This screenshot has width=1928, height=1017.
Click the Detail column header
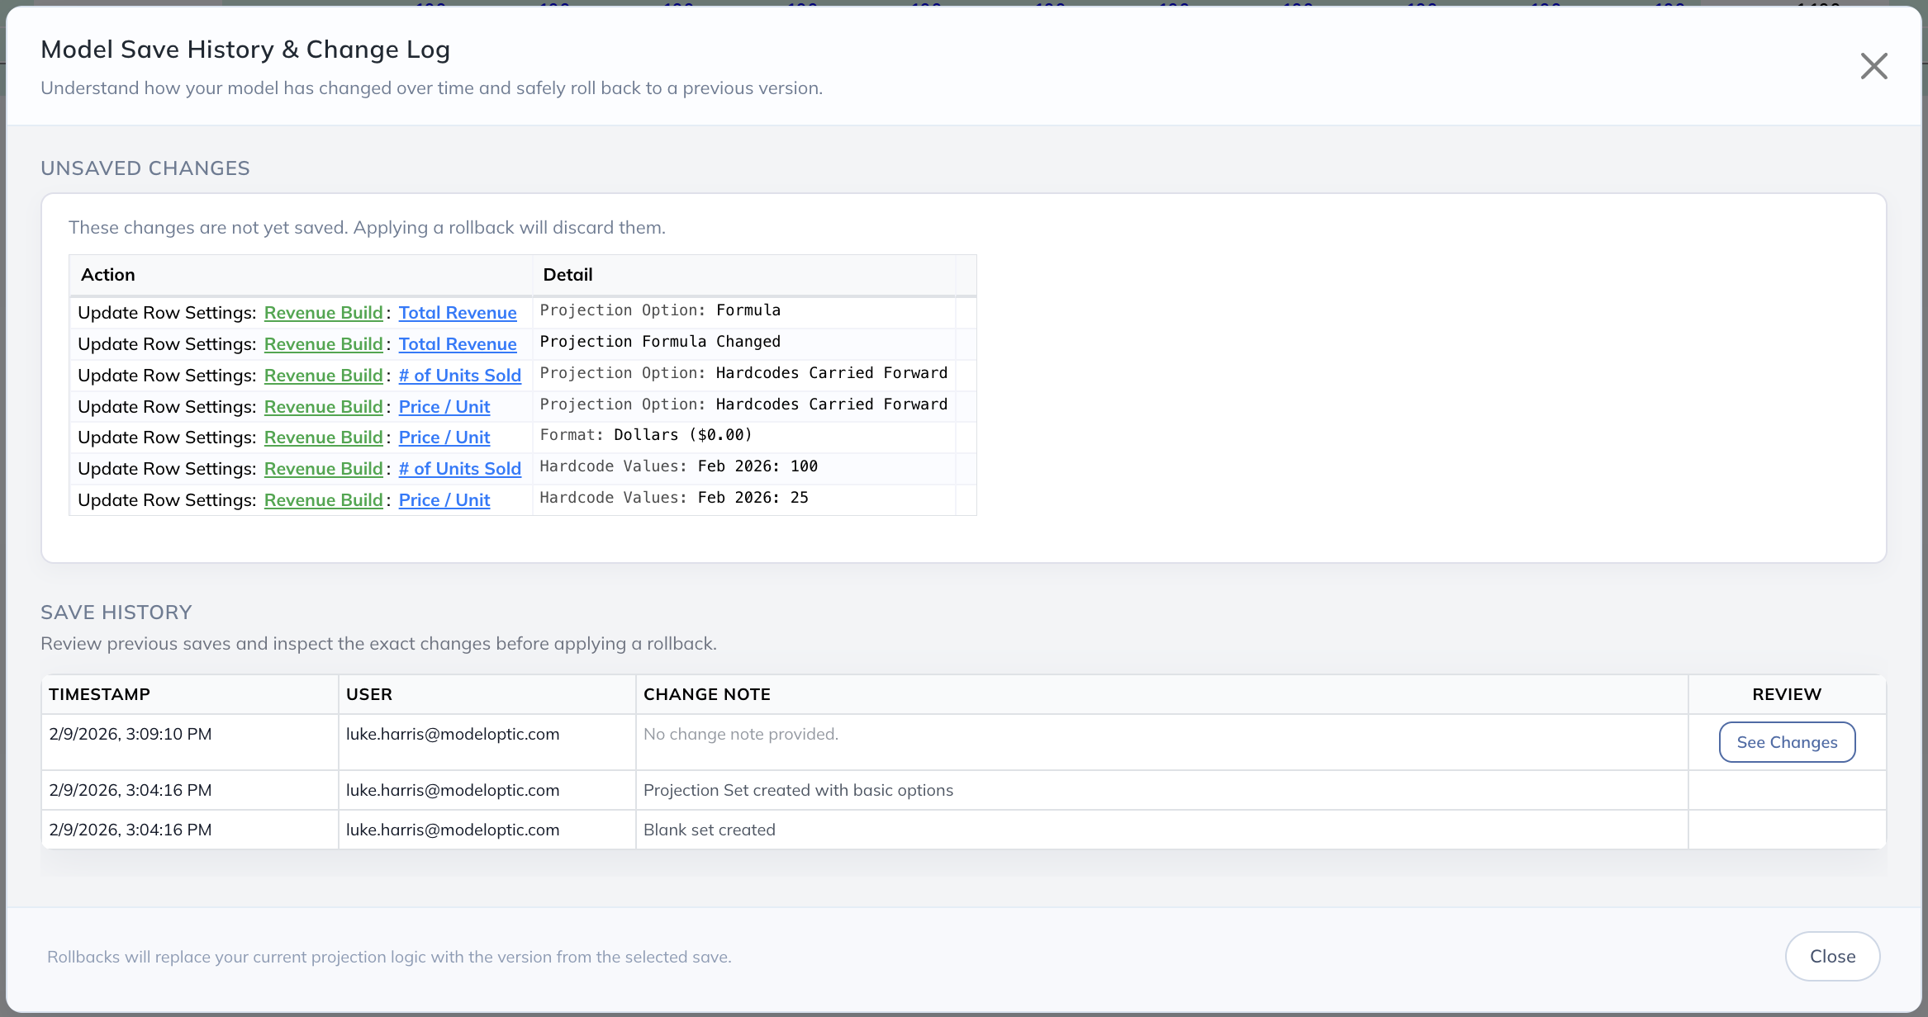click(567, 275)
